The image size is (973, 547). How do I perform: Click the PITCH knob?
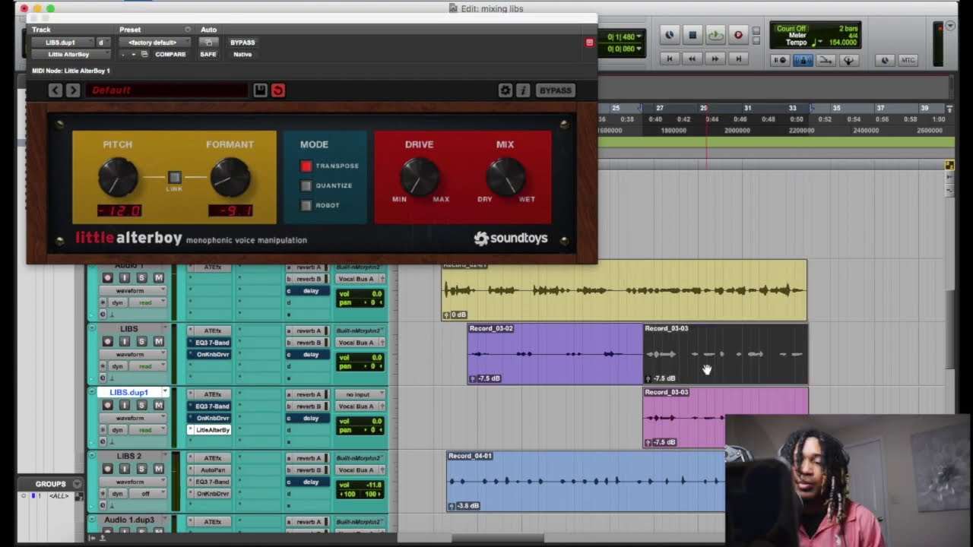point(118,178)
